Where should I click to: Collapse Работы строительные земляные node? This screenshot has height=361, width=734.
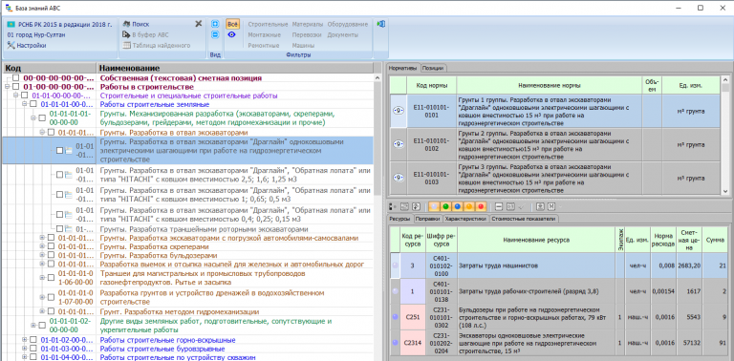point(25,104)
